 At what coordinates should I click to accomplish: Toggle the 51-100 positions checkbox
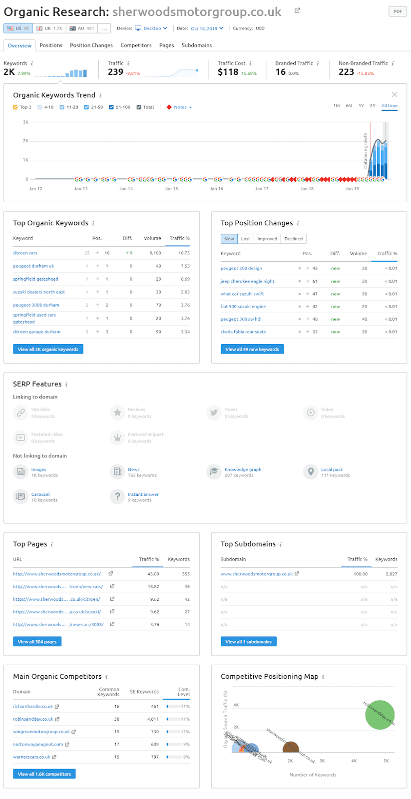[111, 107]
